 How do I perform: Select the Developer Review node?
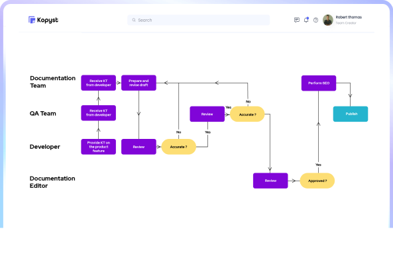pos(139,147)
